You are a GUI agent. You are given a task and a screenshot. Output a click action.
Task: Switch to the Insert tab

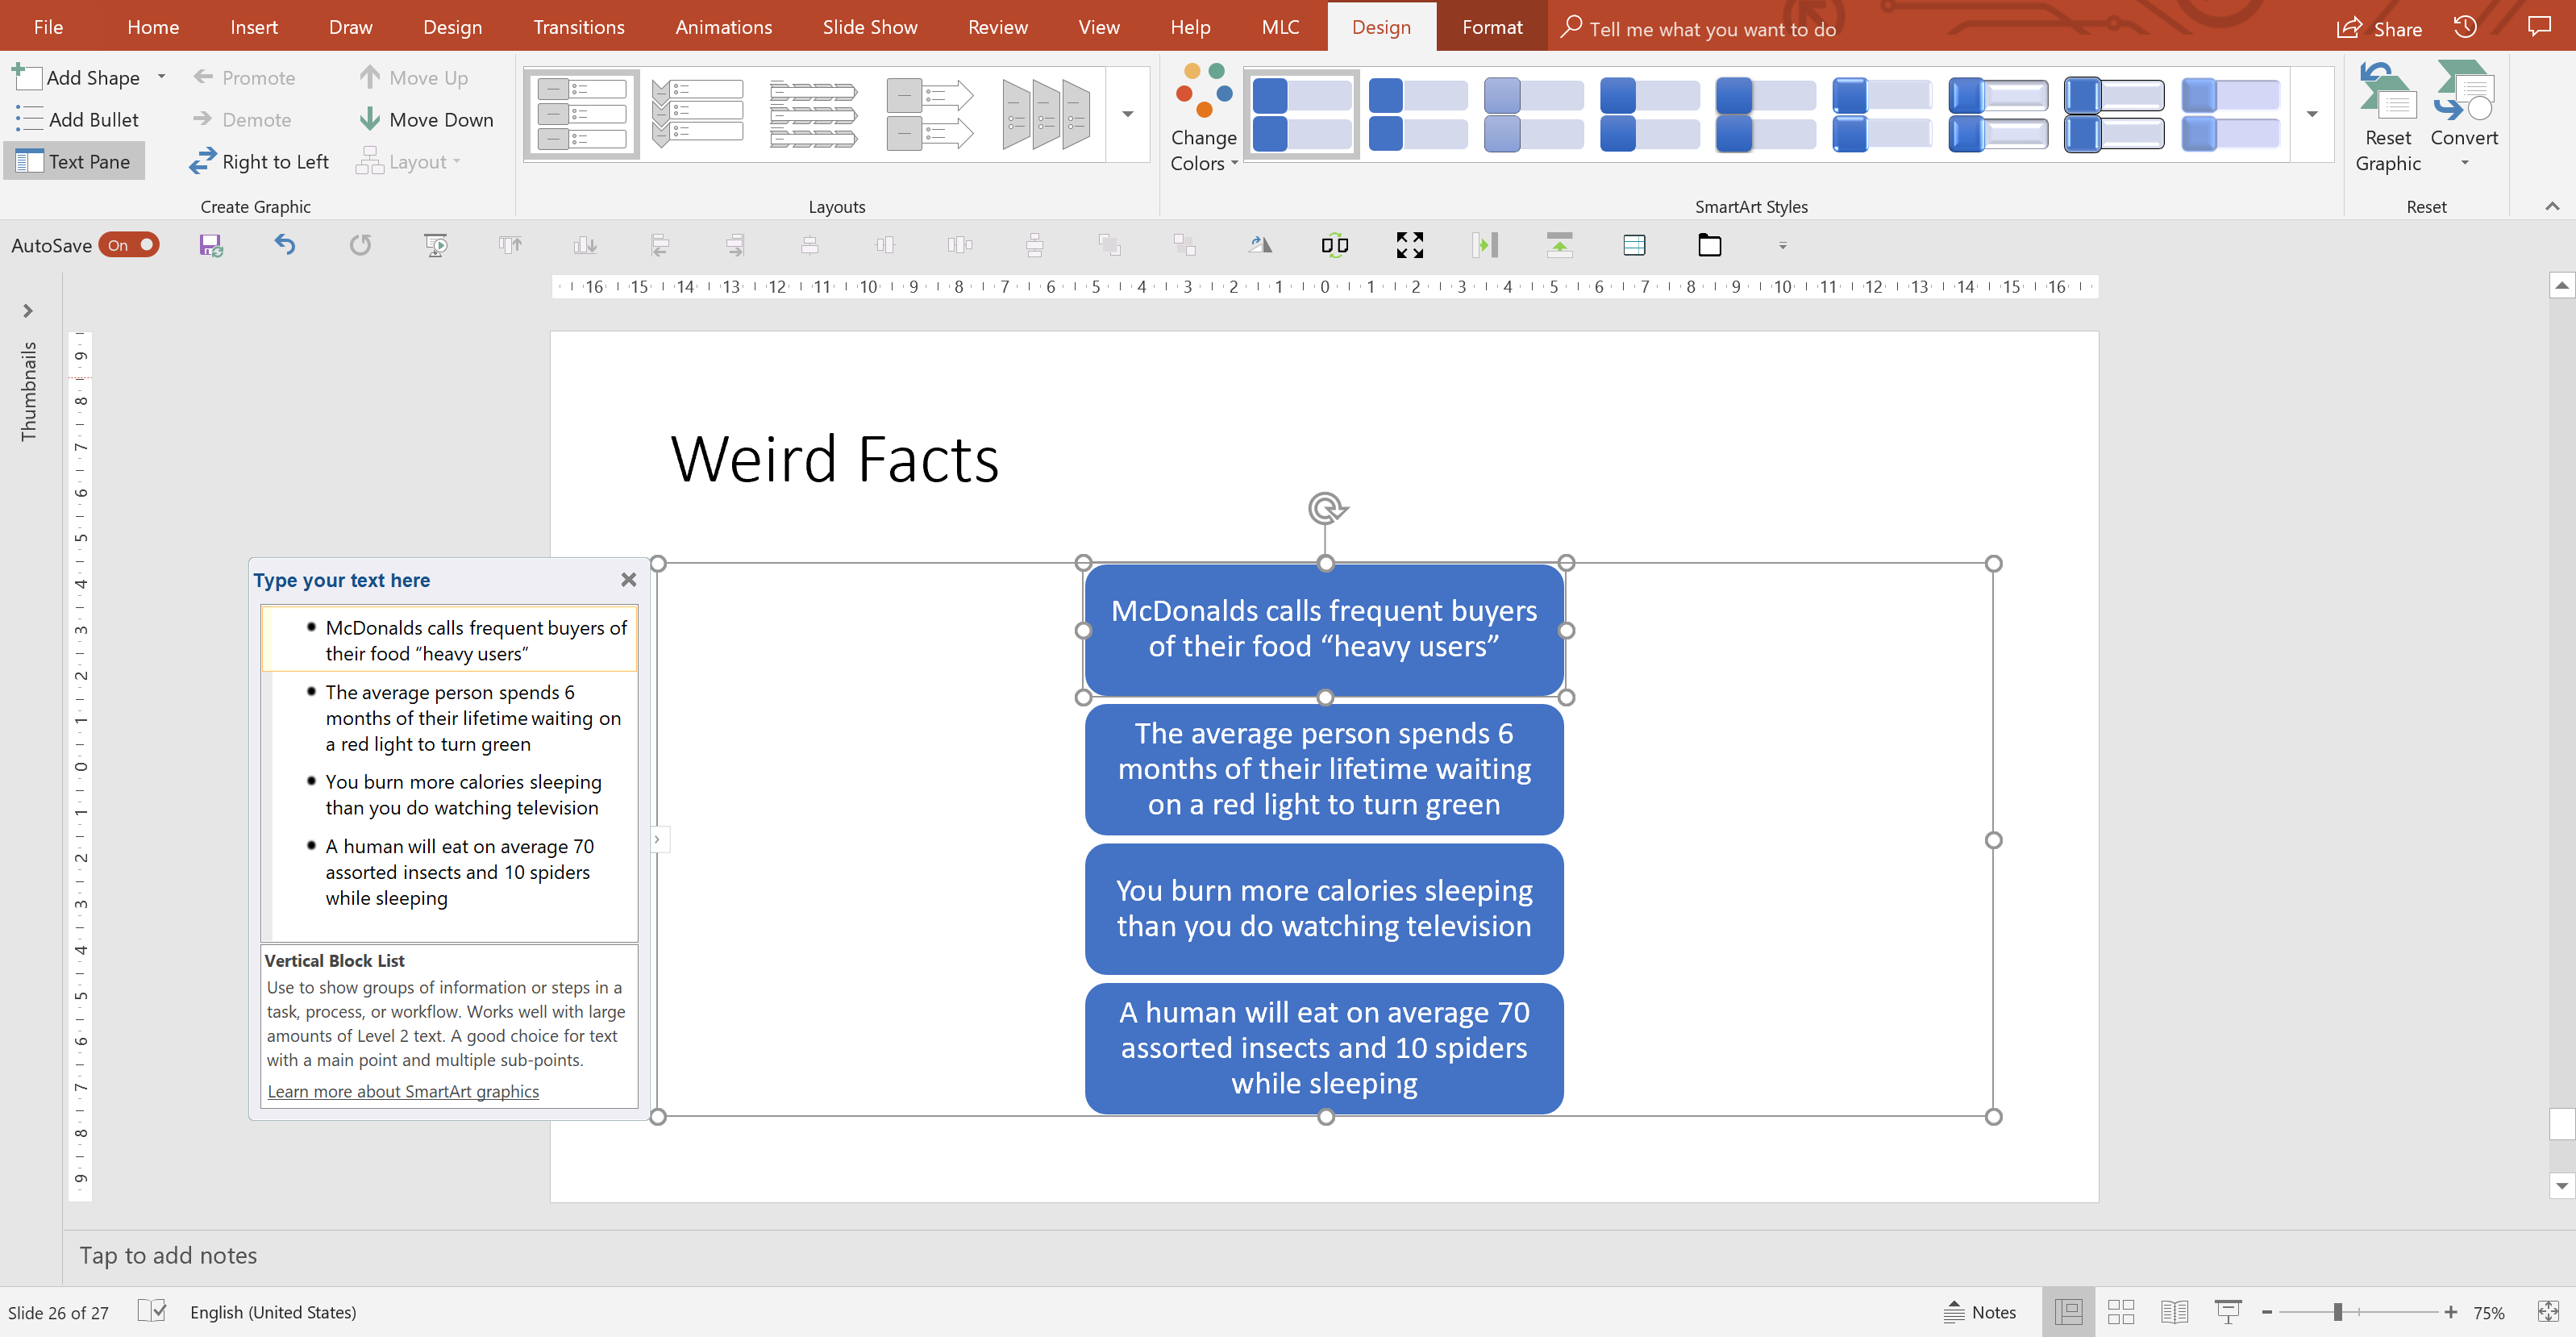[x=254, y=27]
